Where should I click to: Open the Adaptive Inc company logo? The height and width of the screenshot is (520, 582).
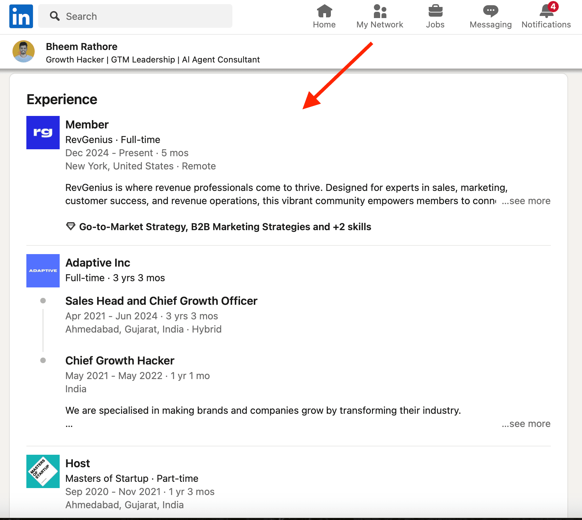coord(43,271)
